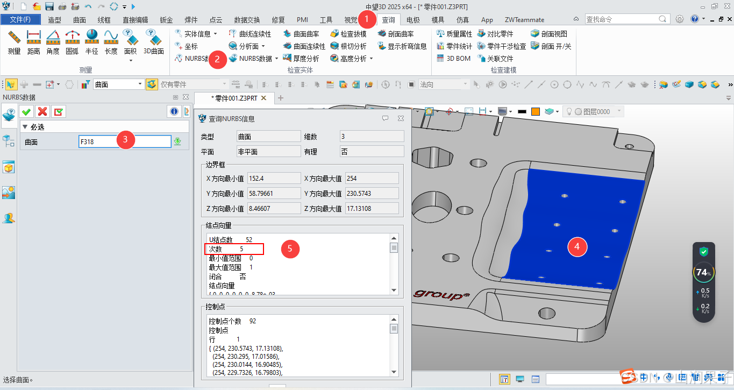Open 剖面视图 section view tool
The image size is (734, 390).
click(x=549, y=34)
